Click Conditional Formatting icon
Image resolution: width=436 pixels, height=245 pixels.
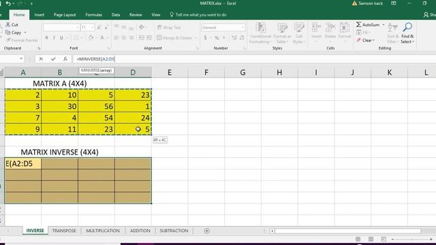[260, 28]
